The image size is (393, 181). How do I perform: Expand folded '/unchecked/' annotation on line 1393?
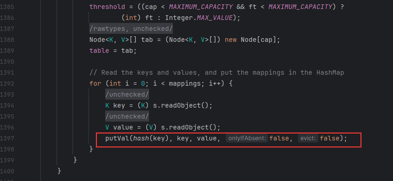pyautogui.click(x=127, y=95)
